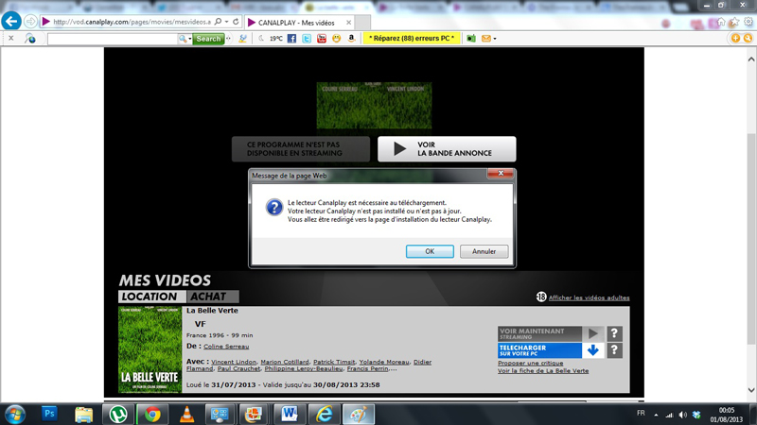Click Telecharger sur votre PC button

pyautogui.click(x=539, y=350)
